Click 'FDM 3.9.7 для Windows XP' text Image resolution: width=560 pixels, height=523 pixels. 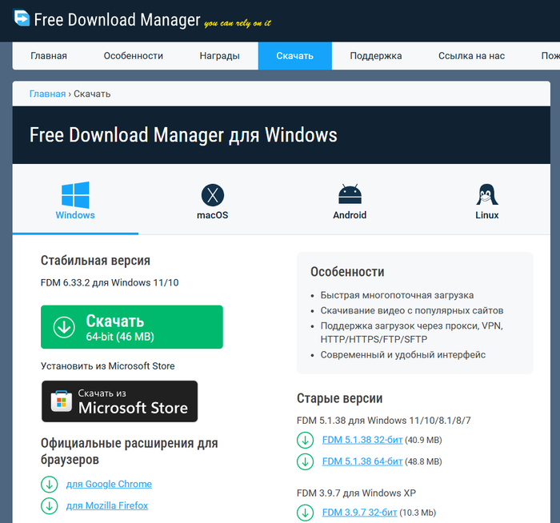(356, 493)
